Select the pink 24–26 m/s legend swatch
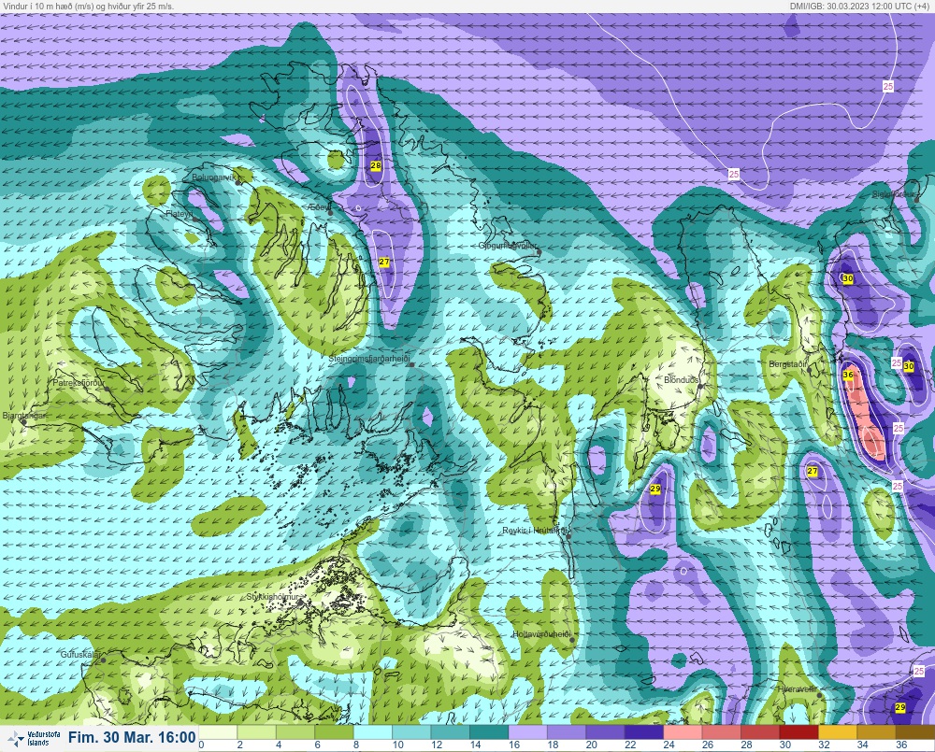The height and width of the screenshot is (752, 935). point(683,731)
